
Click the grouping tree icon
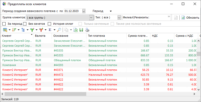(x=23, y=30)
